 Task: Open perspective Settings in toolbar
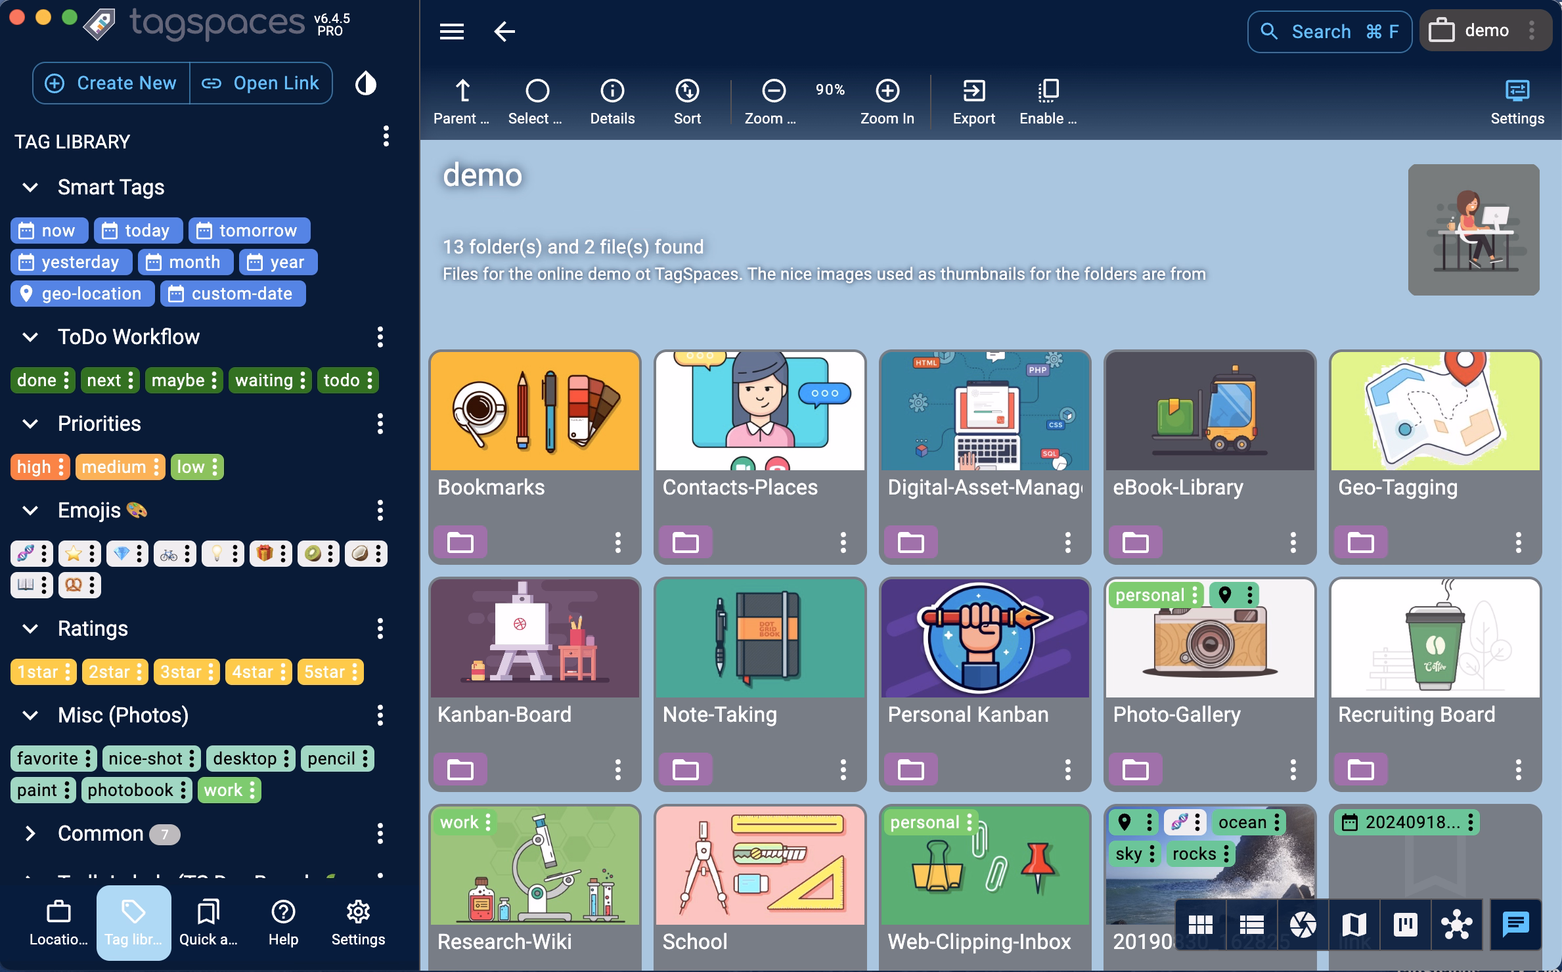[x=1517, y=102]
